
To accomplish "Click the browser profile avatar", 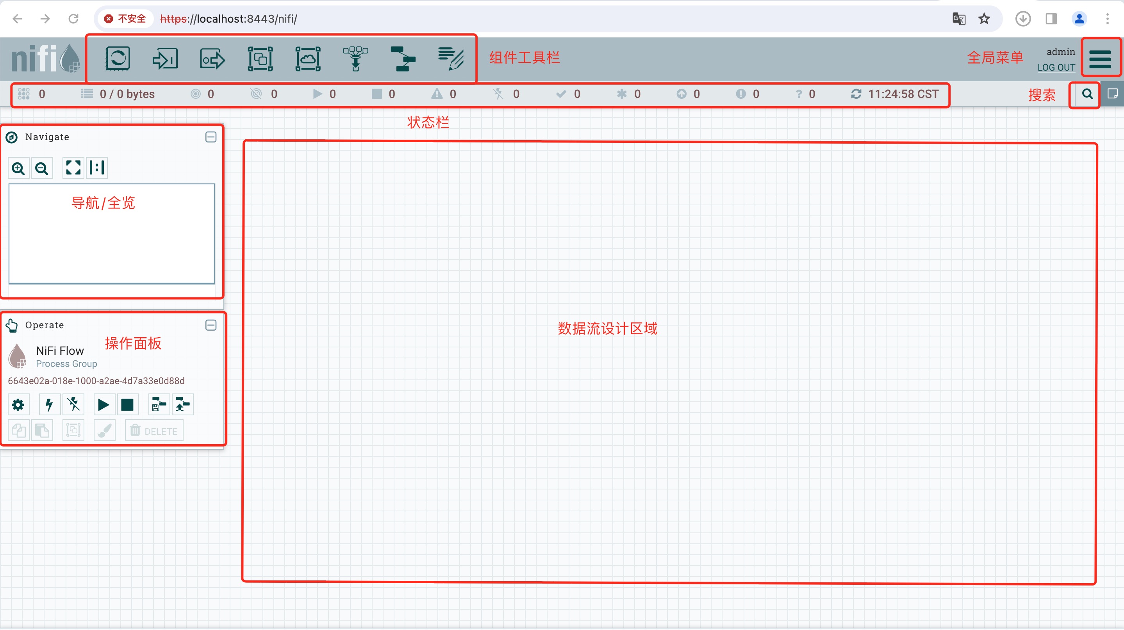I will pos(1079,19).
